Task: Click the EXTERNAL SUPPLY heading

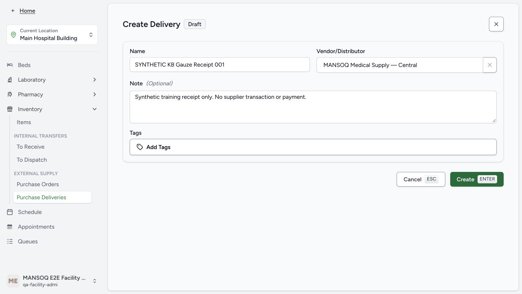Action: pos(36,174)
